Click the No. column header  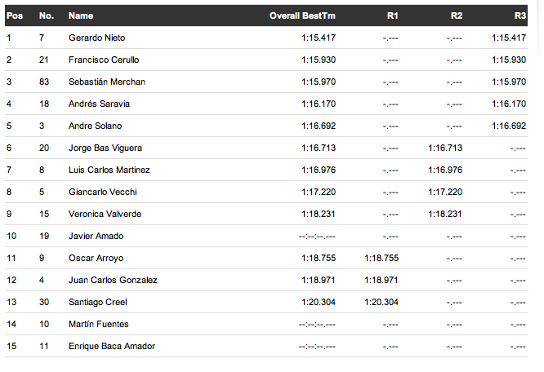[x=45, y=15]
